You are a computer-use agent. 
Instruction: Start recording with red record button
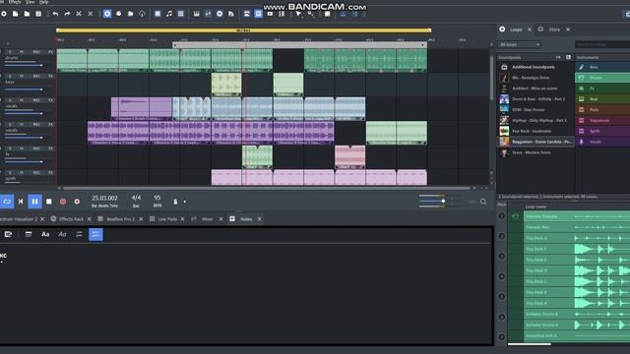coord(63,202)
